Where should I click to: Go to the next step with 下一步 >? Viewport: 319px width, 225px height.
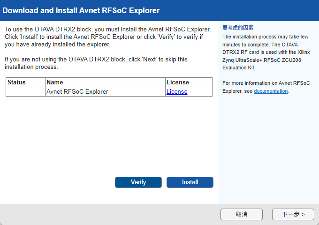[x=293, y=214]
